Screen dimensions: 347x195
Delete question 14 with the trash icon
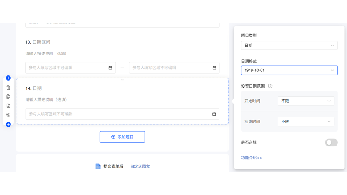pos(8,88)
